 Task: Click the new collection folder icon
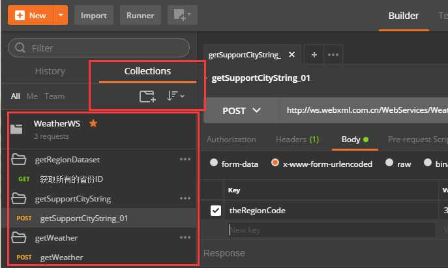click(147, 97)
